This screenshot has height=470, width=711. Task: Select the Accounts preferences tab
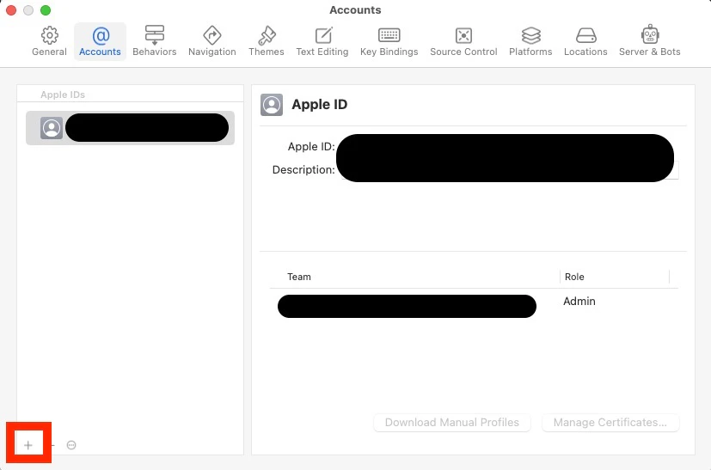click(x=101, y=41)
